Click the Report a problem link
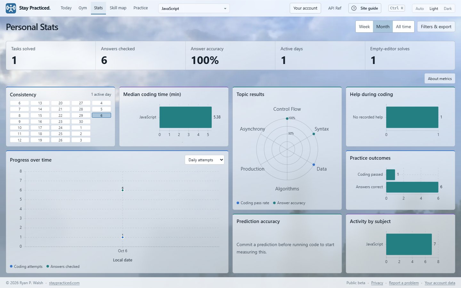 click(x=404, y=283)
